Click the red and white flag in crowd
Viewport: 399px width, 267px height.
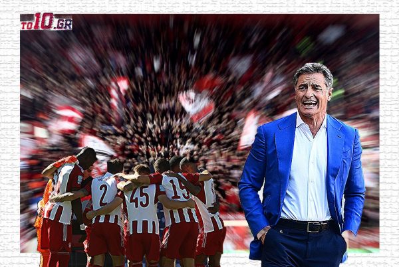pyautogui.click(x=195, y=103)
